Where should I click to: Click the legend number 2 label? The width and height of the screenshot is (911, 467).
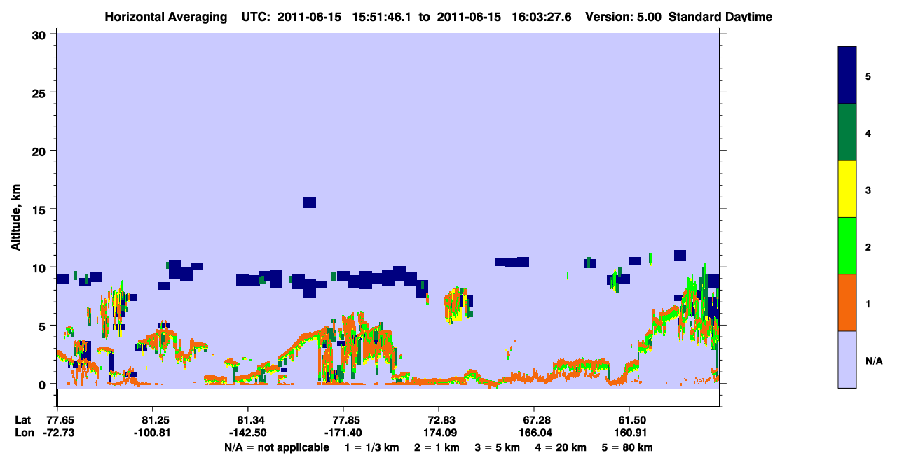pos(868,246)
